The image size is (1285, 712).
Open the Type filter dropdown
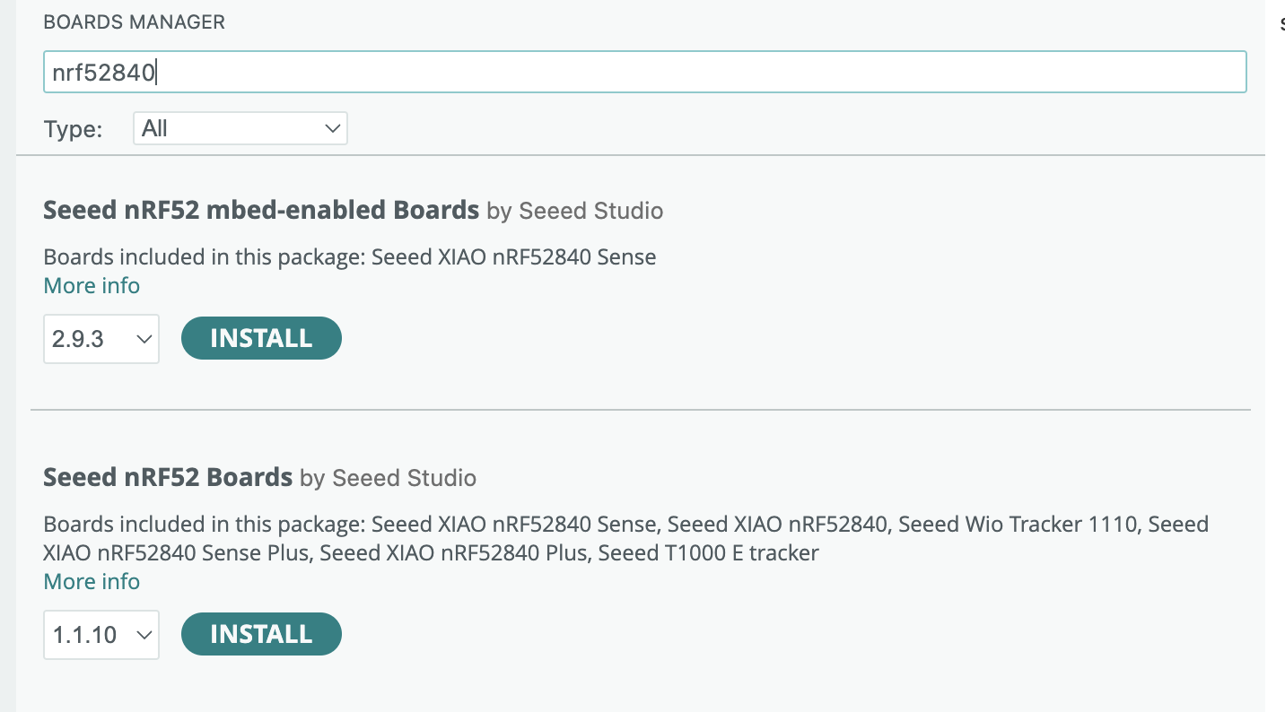coord(240,128)
